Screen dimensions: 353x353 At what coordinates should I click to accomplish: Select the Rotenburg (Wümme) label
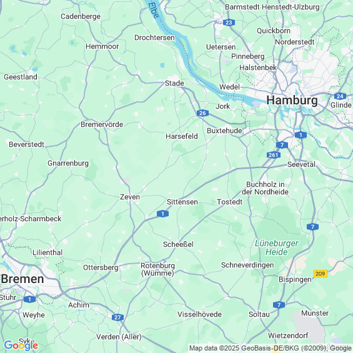[157, 269]
